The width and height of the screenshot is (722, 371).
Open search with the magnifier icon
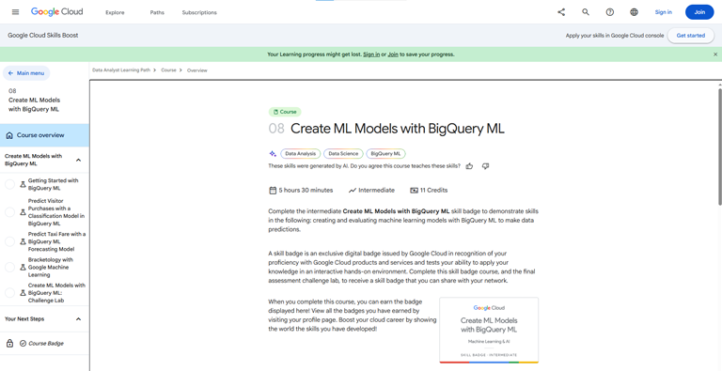[x=586, y=12]
